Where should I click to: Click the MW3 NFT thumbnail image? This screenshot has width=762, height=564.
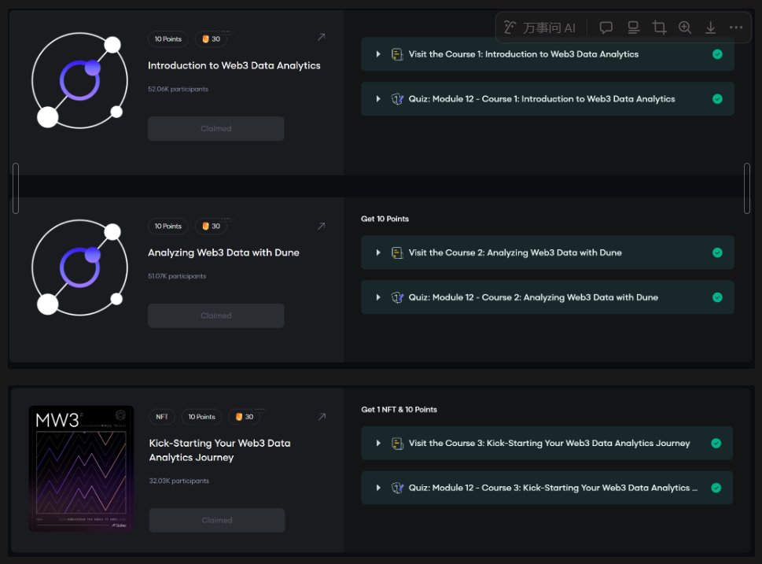(81, 468)
